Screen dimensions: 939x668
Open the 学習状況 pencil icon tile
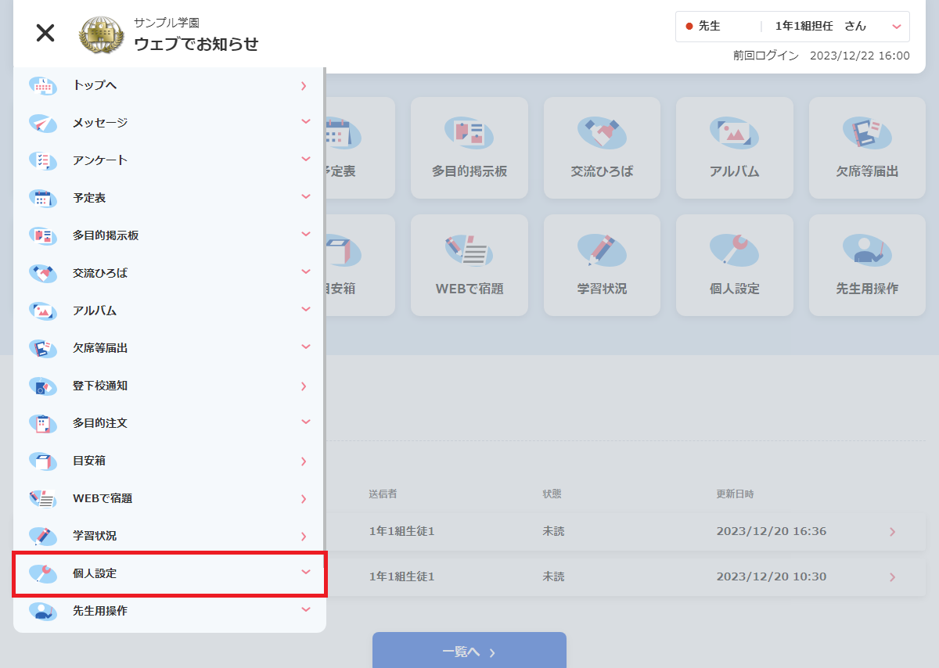602,265
